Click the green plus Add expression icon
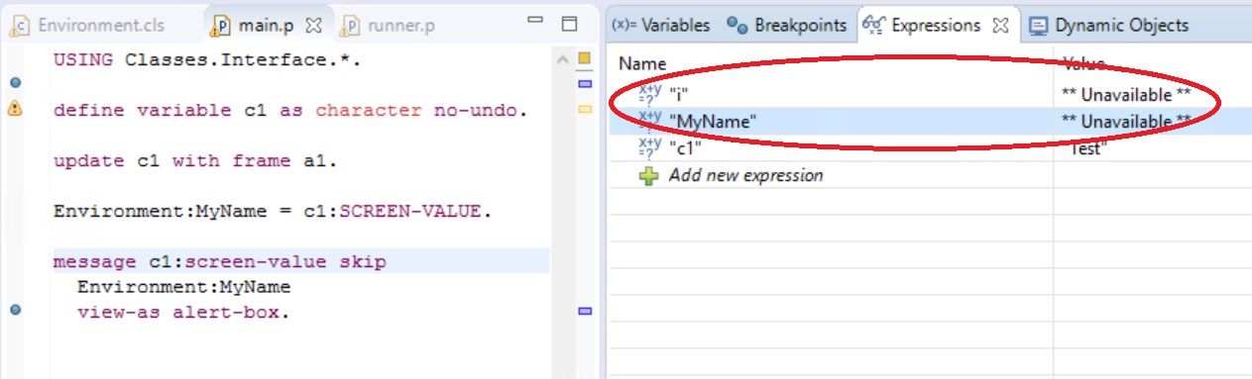 tap(648, 176)
